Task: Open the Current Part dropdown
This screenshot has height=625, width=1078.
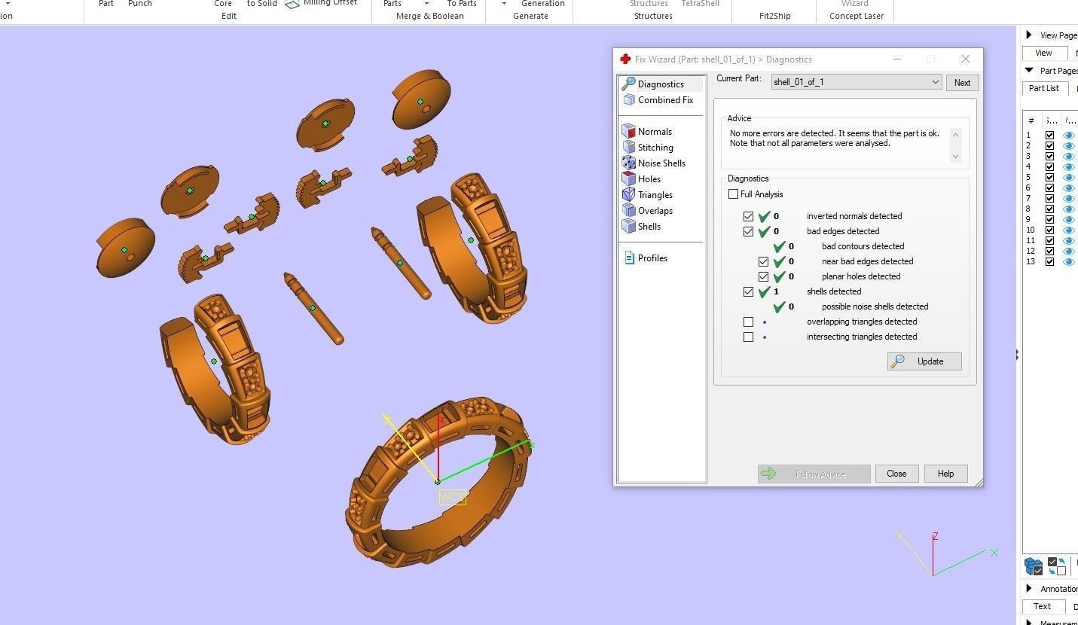Action: [857, 82]
